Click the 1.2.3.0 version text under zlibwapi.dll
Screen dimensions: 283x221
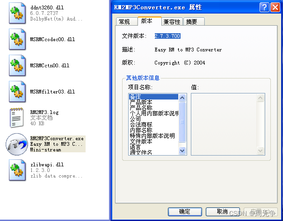[40, 170]
